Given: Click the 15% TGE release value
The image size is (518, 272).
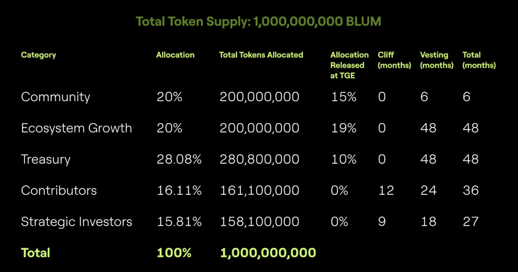Looking at the screenshot, I should (x=344, y=97).
